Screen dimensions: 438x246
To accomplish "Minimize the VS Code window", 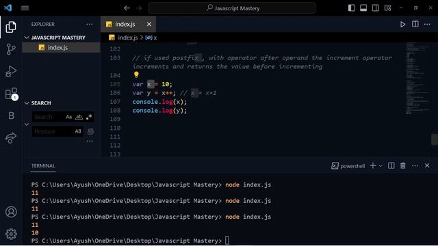I will (401, 8).
